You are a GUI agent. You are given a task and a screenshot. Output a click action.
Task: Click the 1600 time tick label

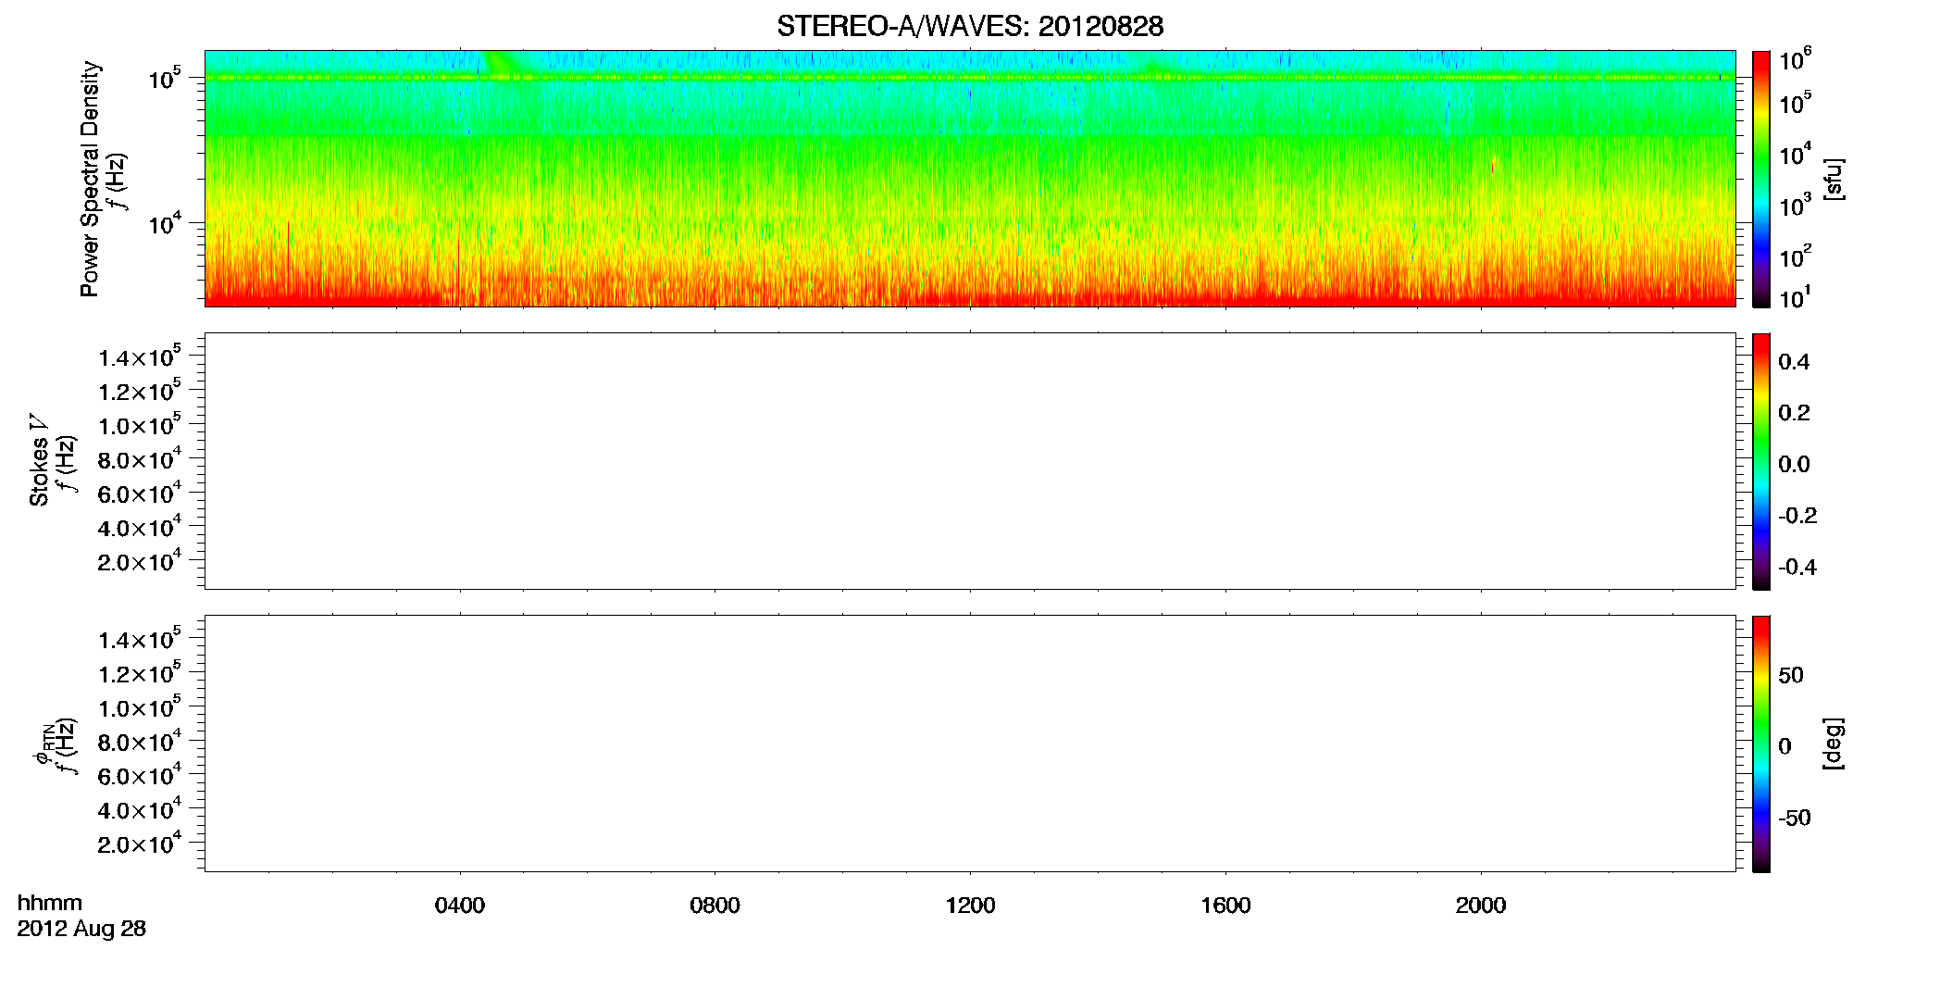[x=1225, y=906]
